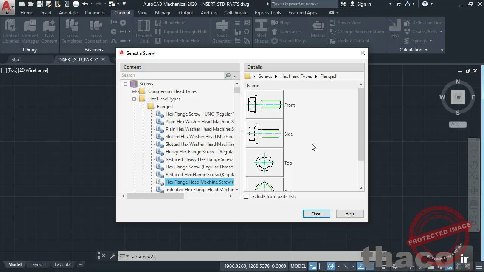The image size is (484, 272).
Task: Select the Top view thumbnail
Action: [264, 163]
